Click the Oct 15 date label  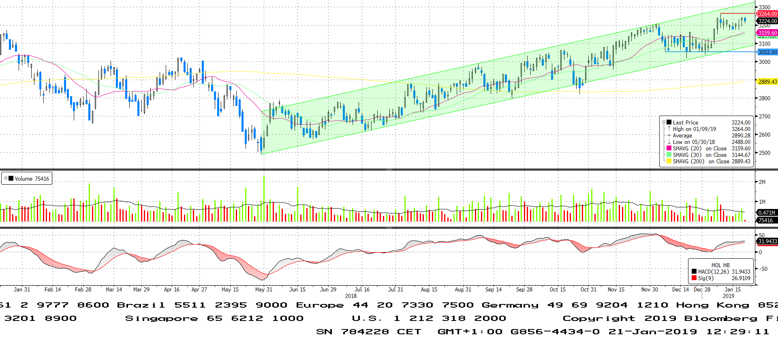[558, 289]
